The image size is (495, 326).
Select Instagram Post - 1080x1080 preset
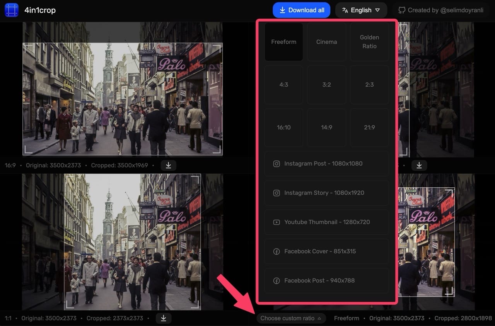[327, 163]
